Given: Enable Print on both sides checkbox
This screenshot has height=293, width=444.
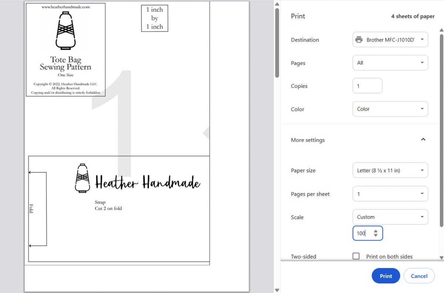Looking at the screenshot, I should 356,256.
